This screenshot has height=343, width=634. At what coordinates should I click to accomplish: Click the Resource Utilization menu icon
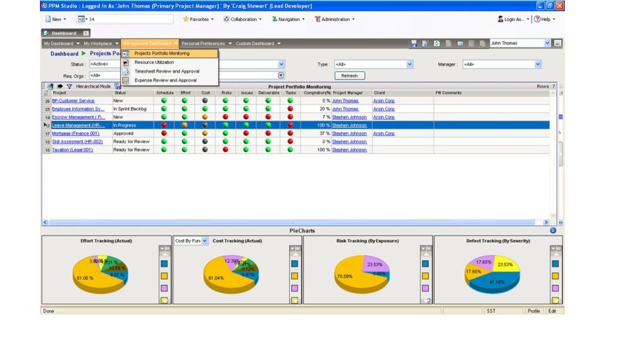click(126, 63)
